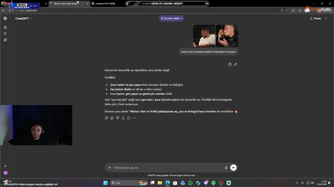334x187 pixels.
Task: Open the read aloud icon in address bar
Action: pyautogui.click(x=282, y=10)
